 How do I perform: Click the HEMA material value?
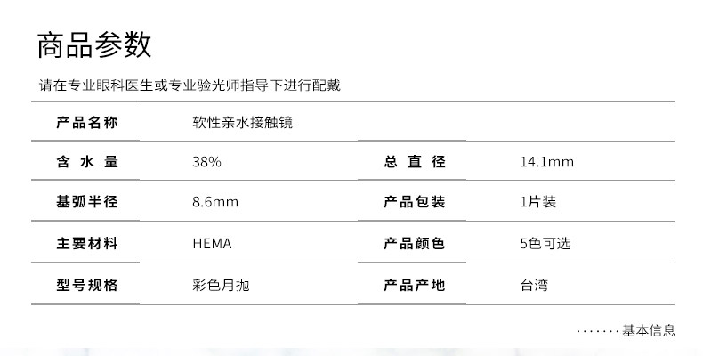pyautogui.click(x=212, y=243)
